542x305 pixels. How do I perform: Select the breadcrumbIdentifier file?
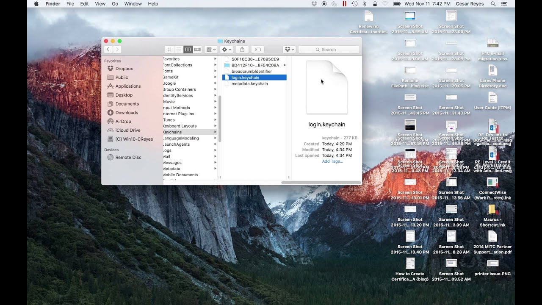(x=254, y=72)
